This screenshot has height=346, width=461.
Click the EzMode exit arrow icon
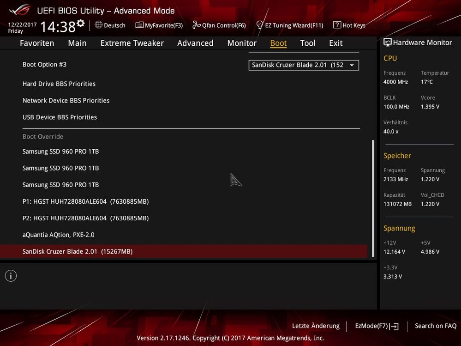(x=394, y=326)
